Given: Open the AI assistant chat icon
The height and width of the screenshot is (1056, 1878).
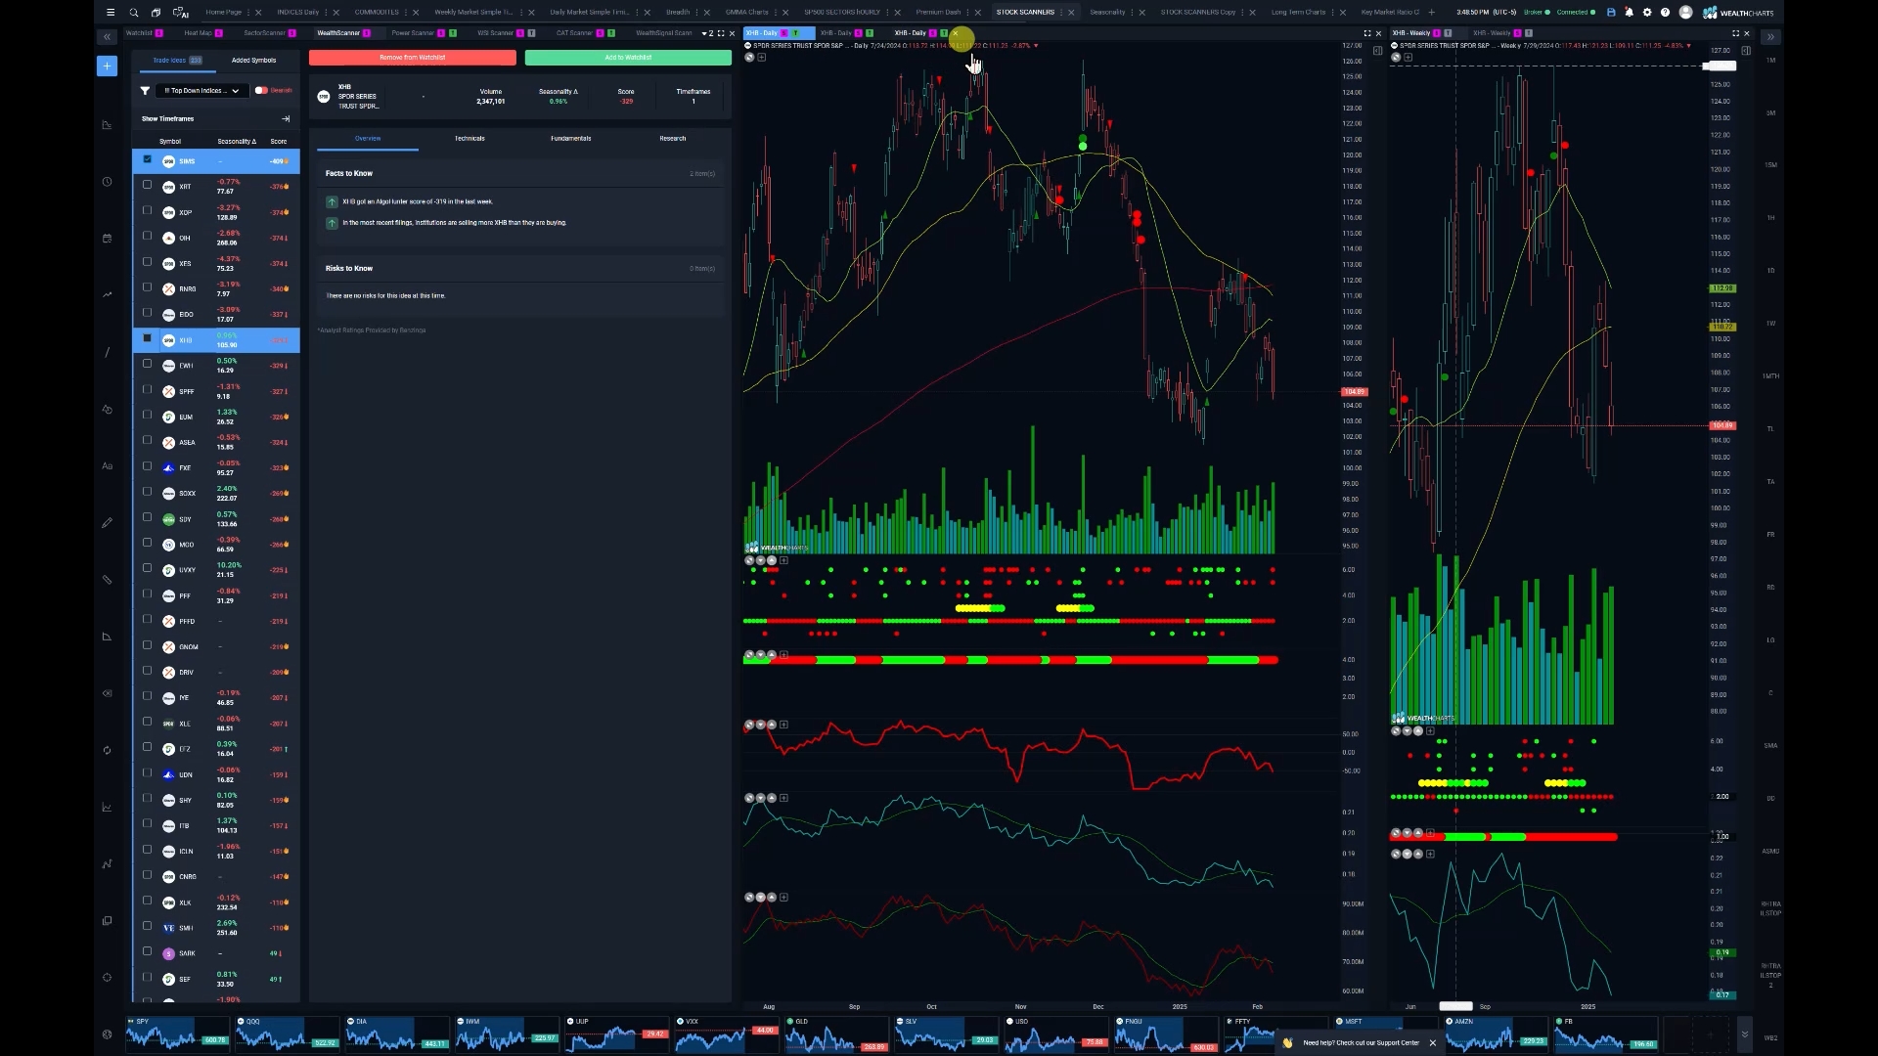Looking at the screenshot, I should [x=181, y=13].
